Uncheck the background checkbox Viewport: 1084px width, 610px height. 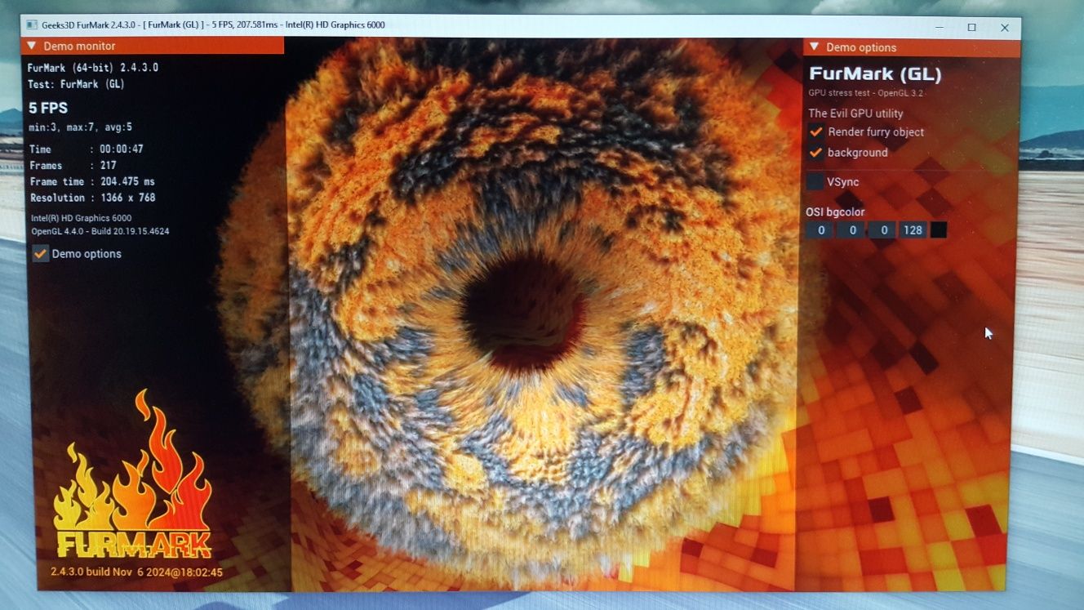pyautogui.click(x=815, y=153)
